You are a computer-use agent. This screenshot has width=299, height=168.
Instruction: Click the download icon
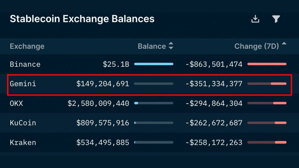tap(255, 19)
